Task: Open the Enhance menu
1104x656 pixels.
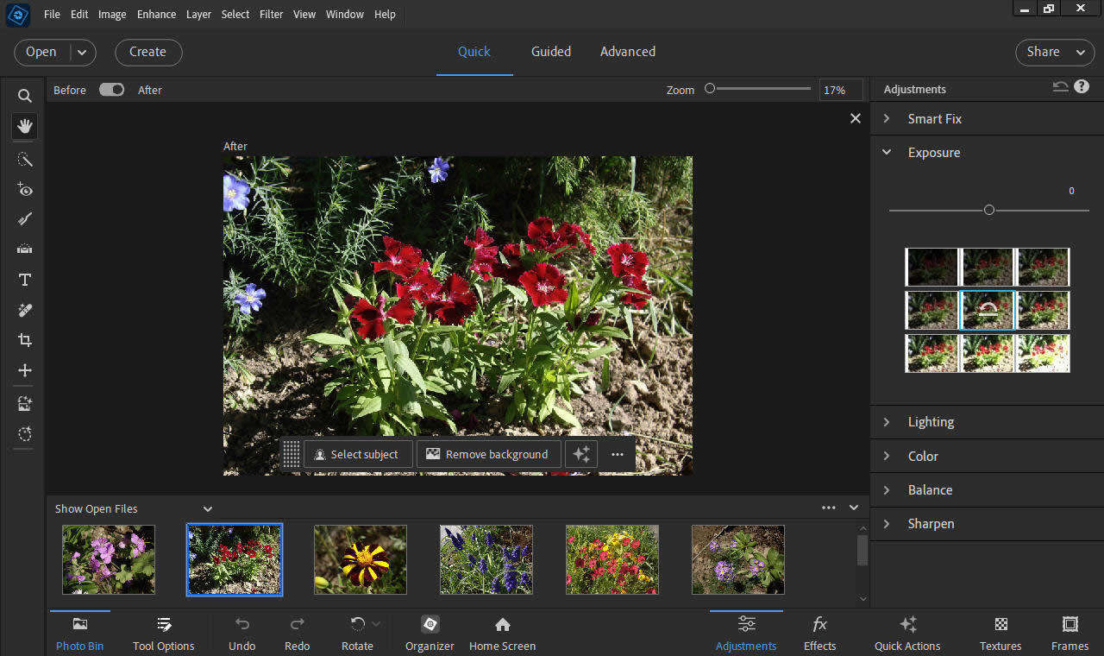Action: (156, 14)
